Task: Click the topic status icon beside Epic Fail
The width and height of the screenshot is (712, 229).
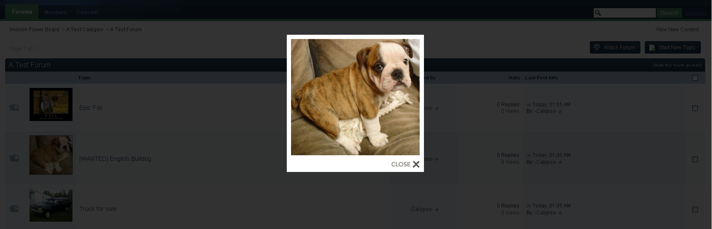Action: click(14, 107)
